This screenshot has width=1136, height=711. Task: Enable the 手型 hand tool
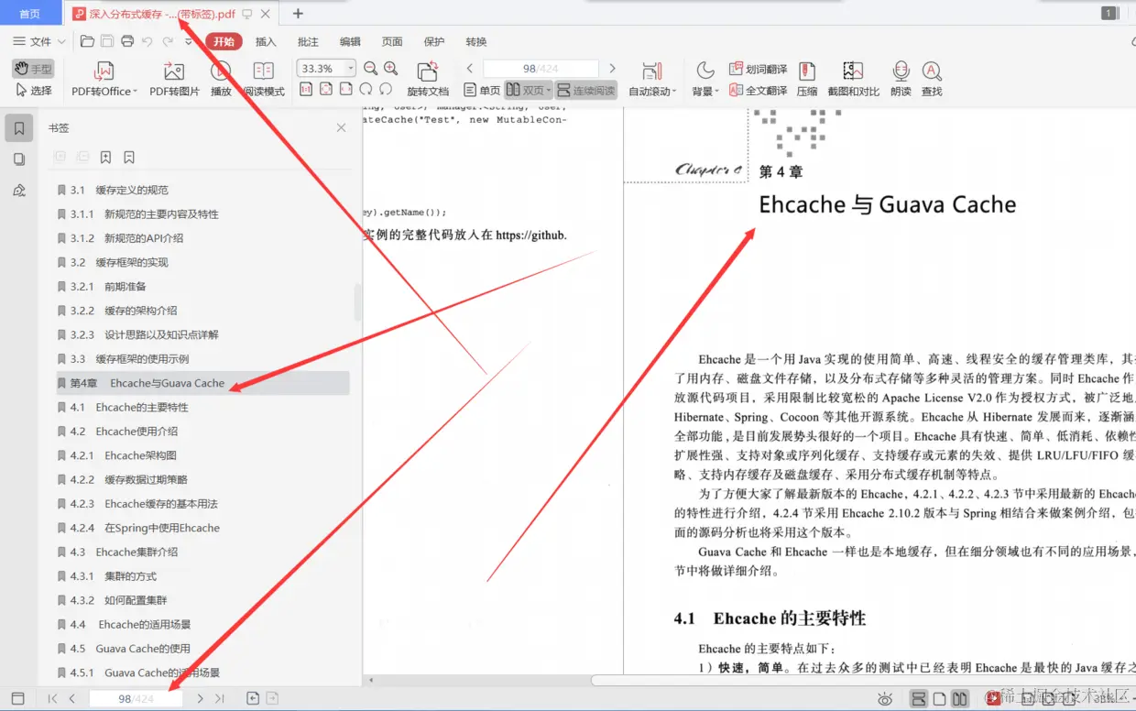33,69
